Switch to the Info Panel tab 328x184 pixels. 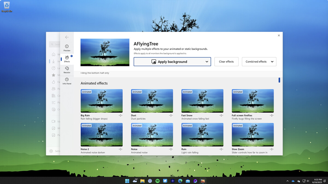(x=67, y=81)
